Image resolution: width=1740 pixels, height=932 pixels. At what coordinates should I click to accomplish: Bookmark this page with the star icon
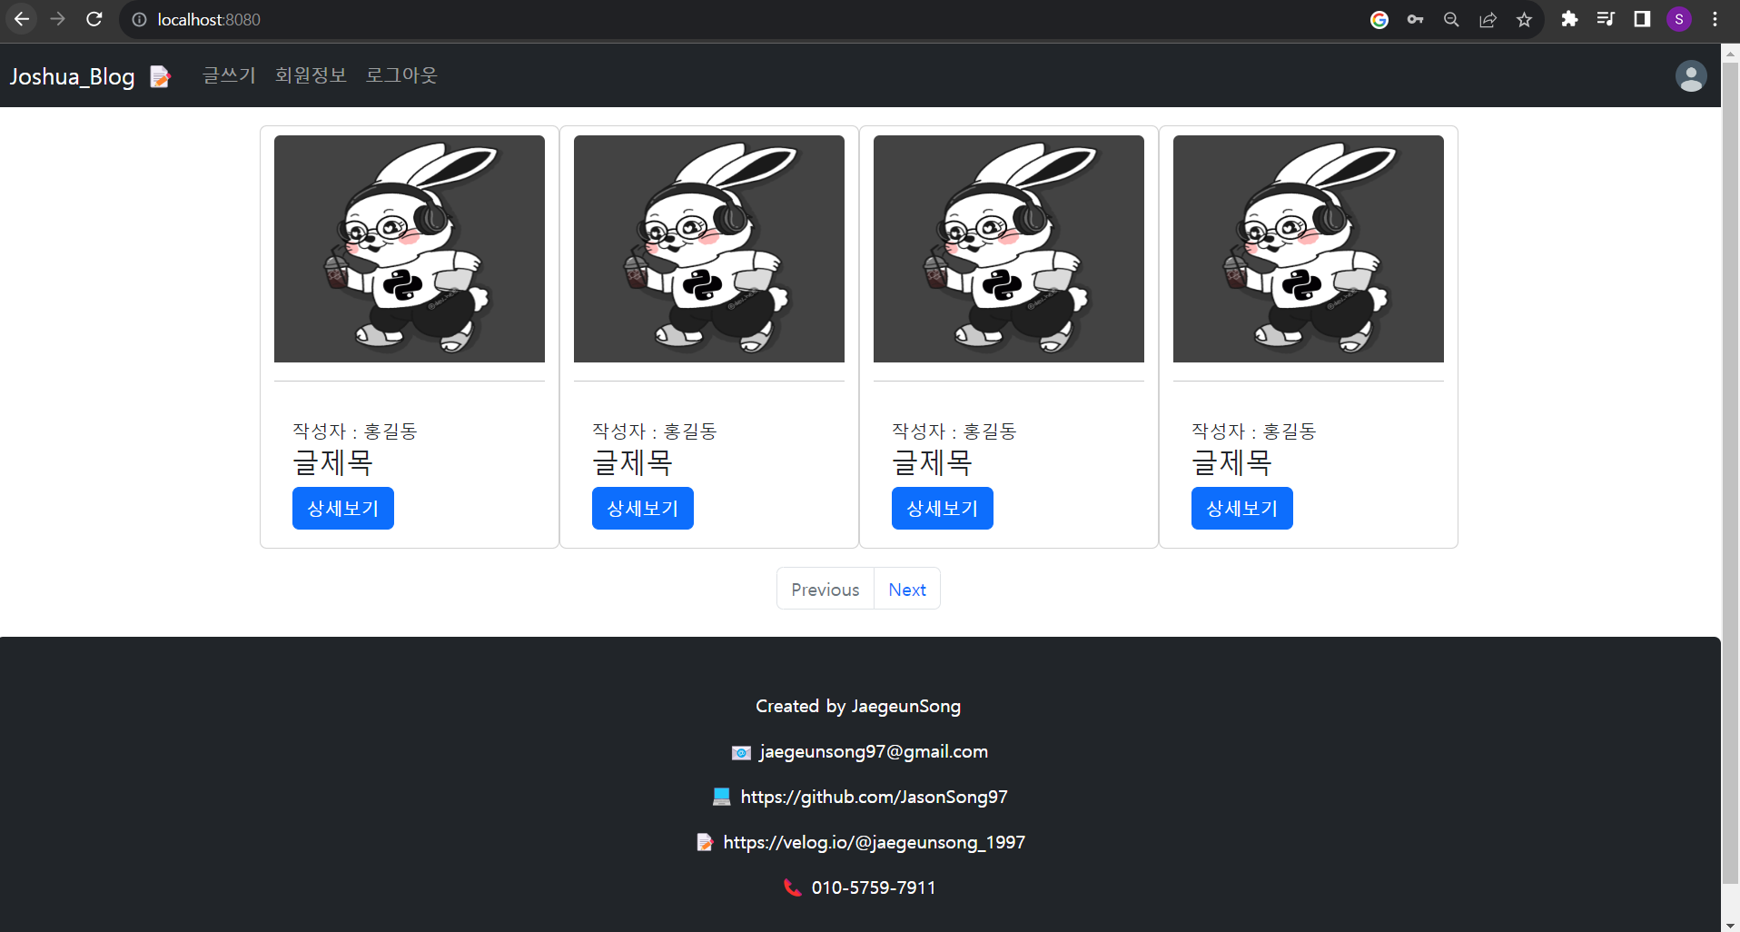[1525, 19]
